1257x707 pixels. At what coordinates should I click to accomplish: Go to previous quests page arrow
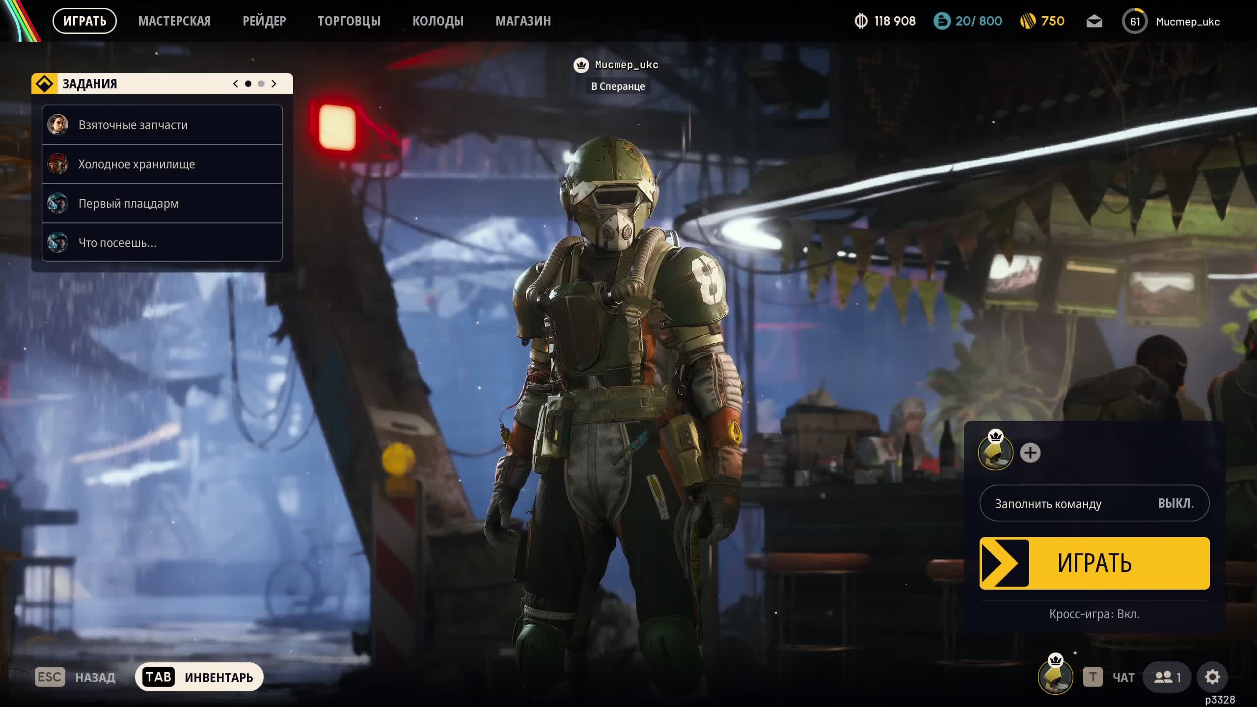click(235, 84)
